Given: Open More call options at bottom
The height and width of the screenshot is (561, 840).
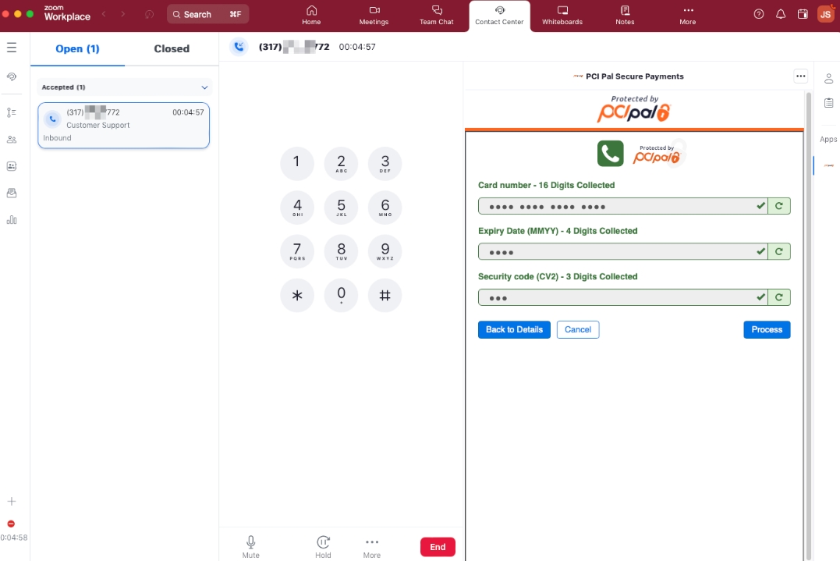Looking at the screenshot, I should [372, 546].
